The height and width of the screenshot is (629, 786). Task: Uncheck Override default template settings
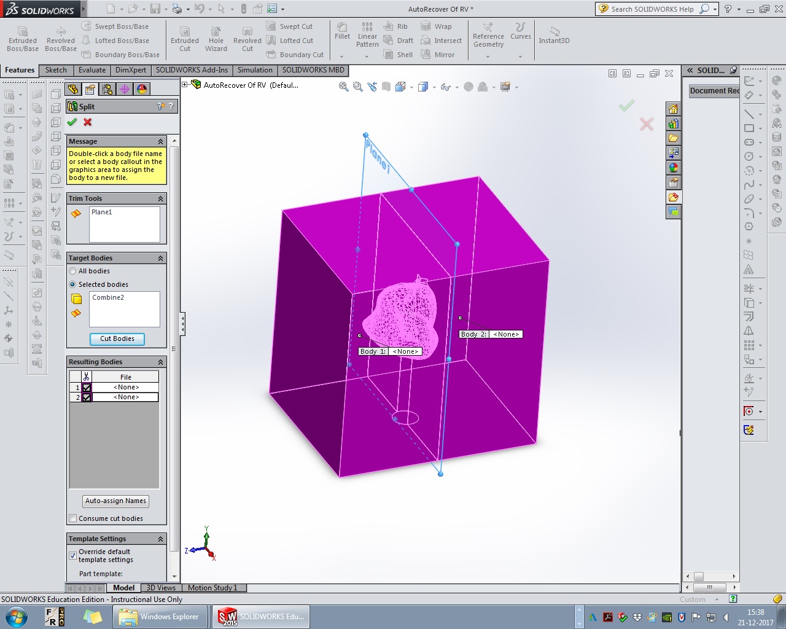click(73, 555)
